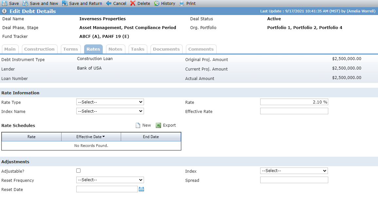
Task: Click the New rate schedule page icon
Action: click(138, 125)
